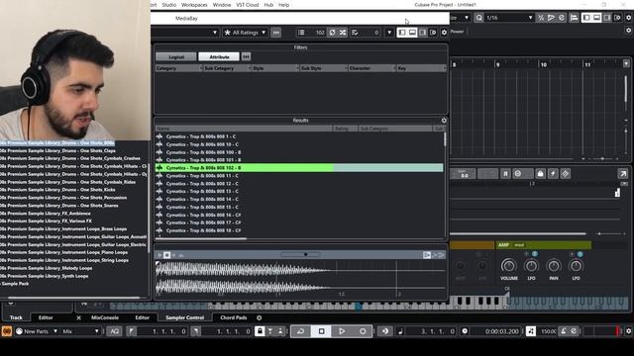Screen dimensions: 634x356
Task: Open the Workspaces menu
Action: [194, 5]
